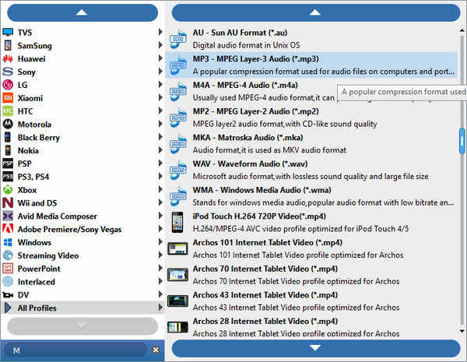Click the M4A format icon
Viewport: 467px width, 362px height.
point(177,91)
